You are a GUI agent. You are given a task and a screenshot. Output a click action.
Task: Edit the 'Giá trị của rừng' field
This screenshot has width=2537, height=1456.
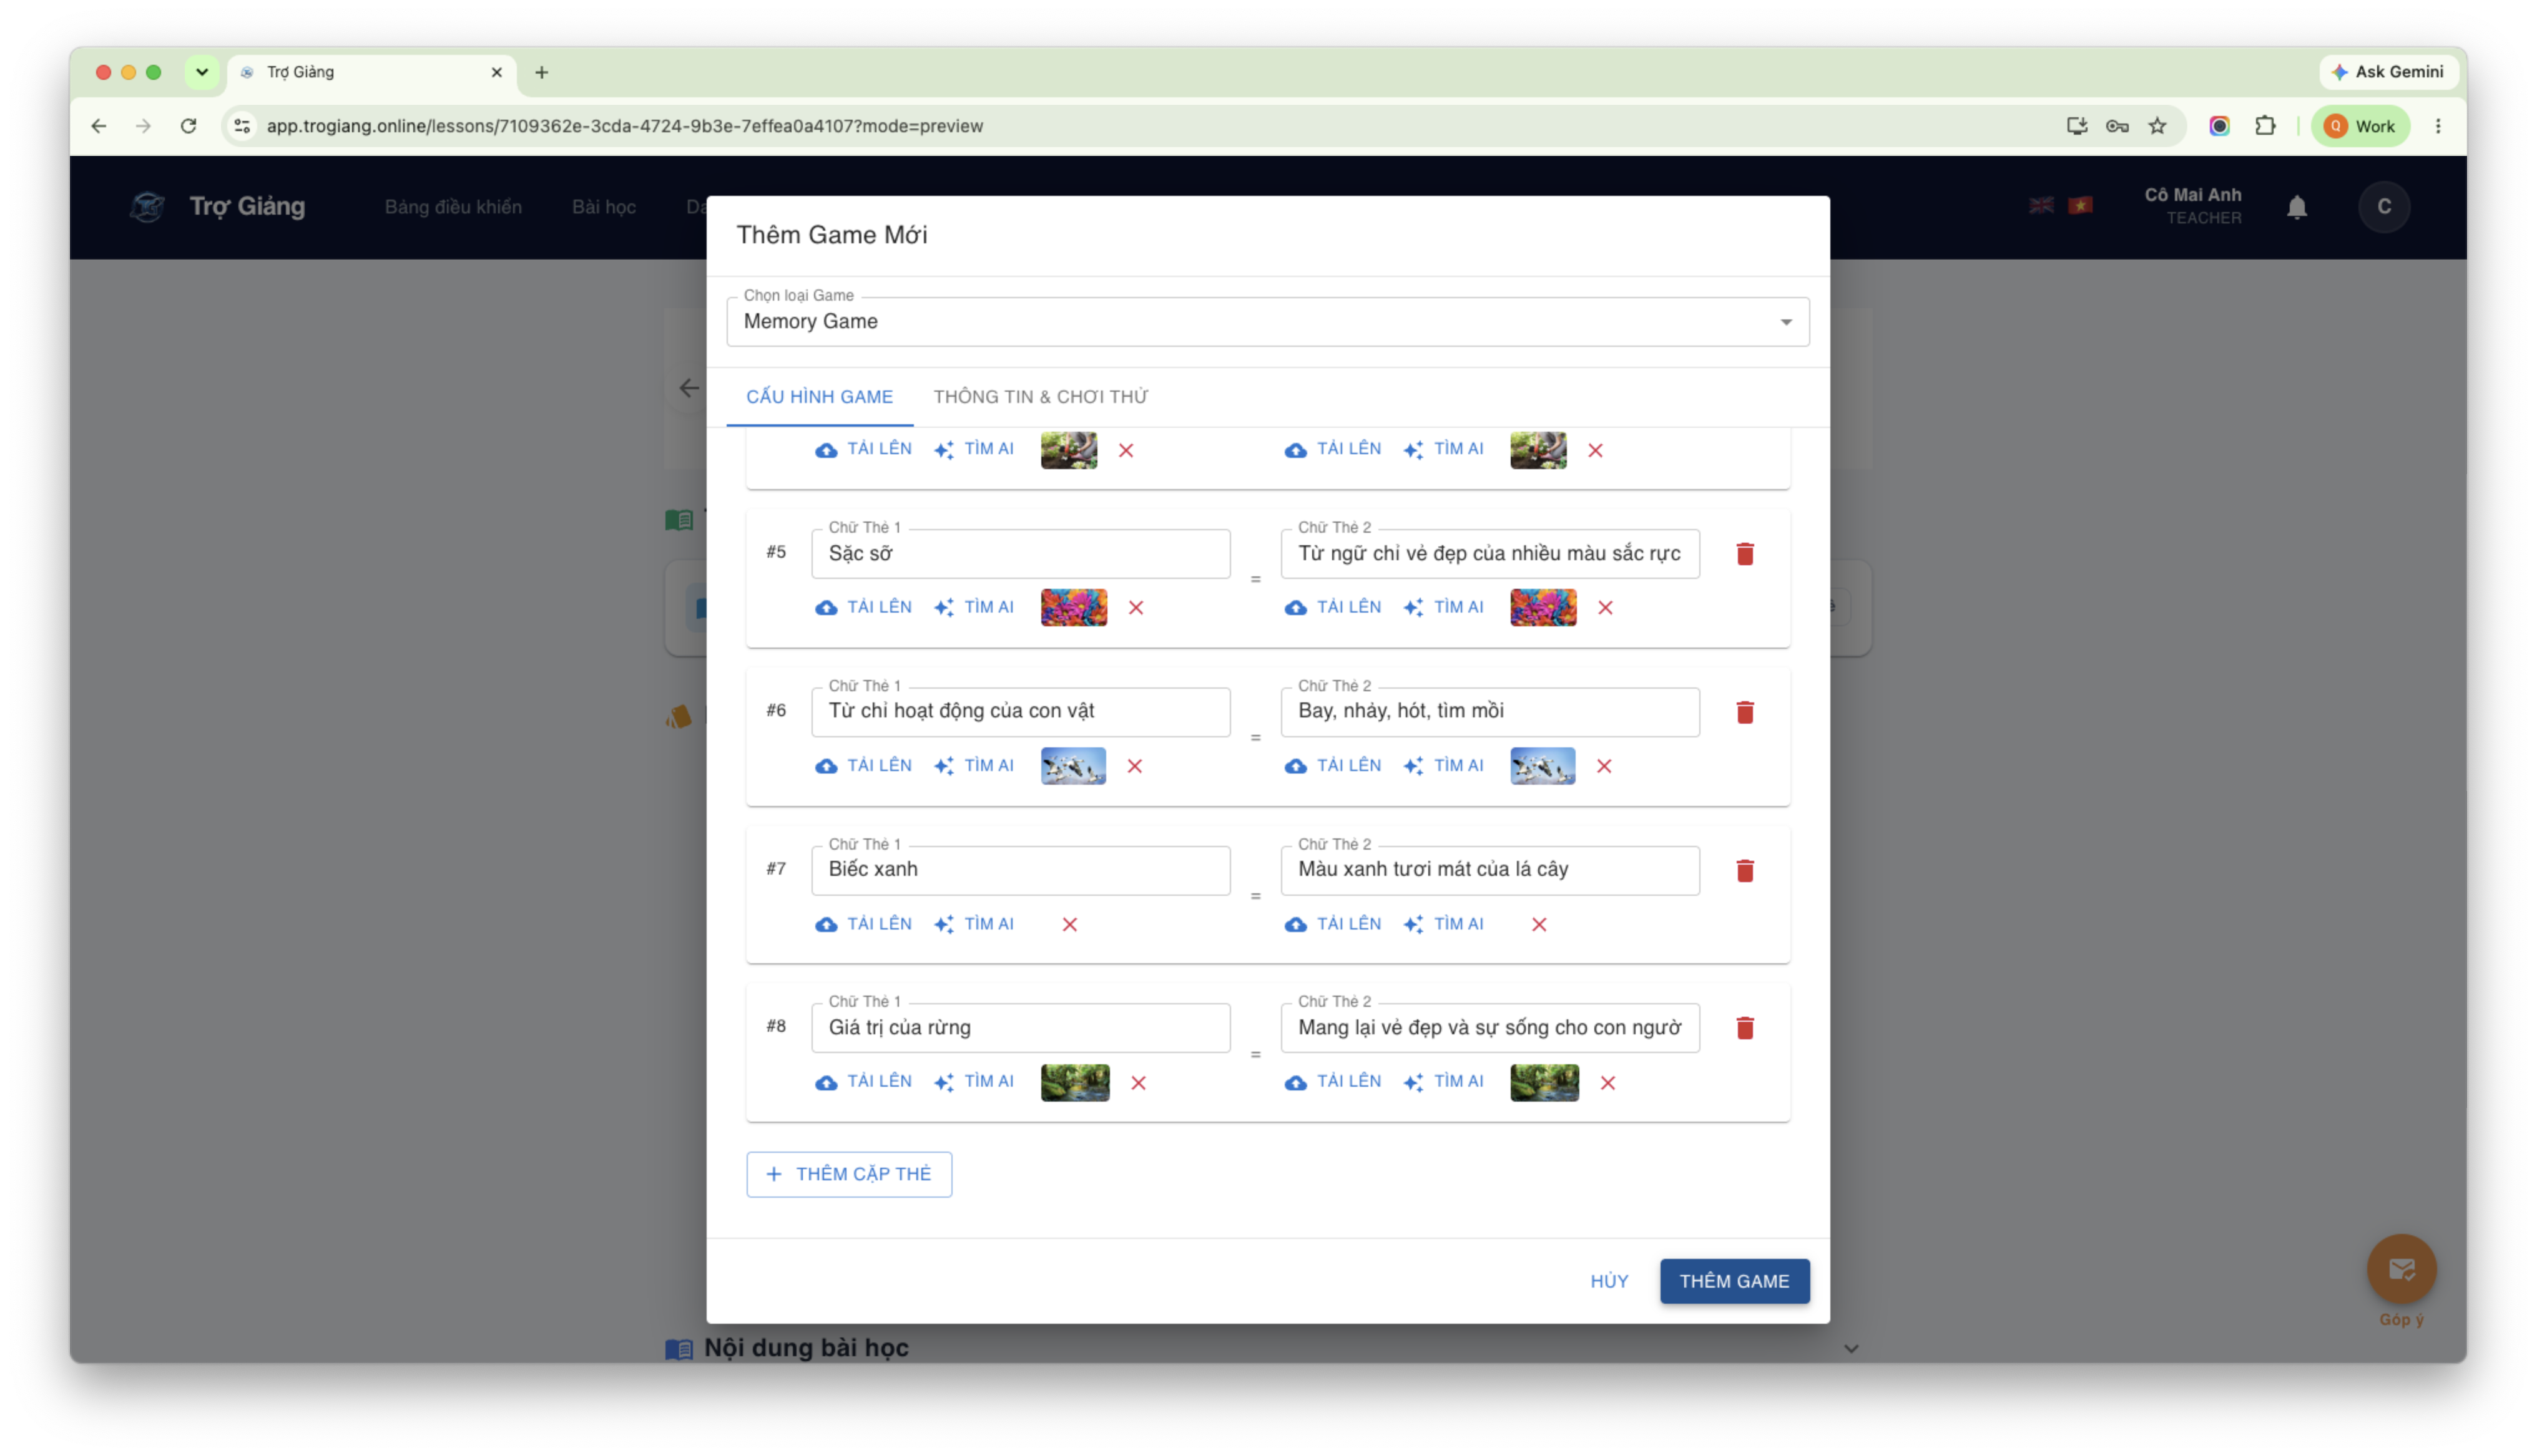tap(1021, 1028)
